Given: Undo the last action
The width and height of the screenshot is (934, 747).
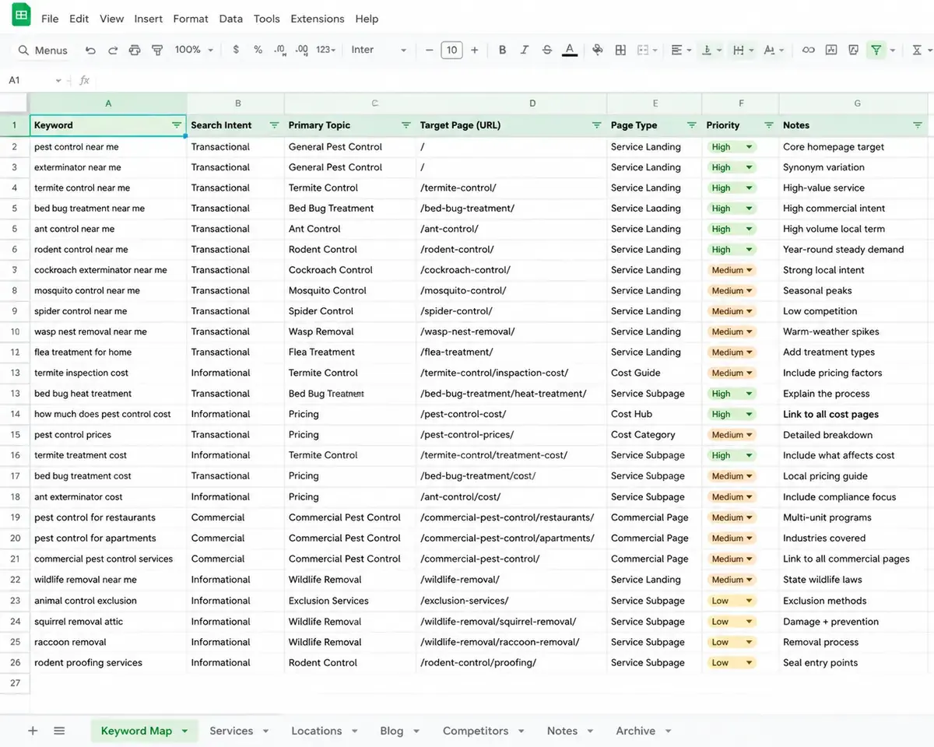Looking at the screenshot, I should click(90, 51).
